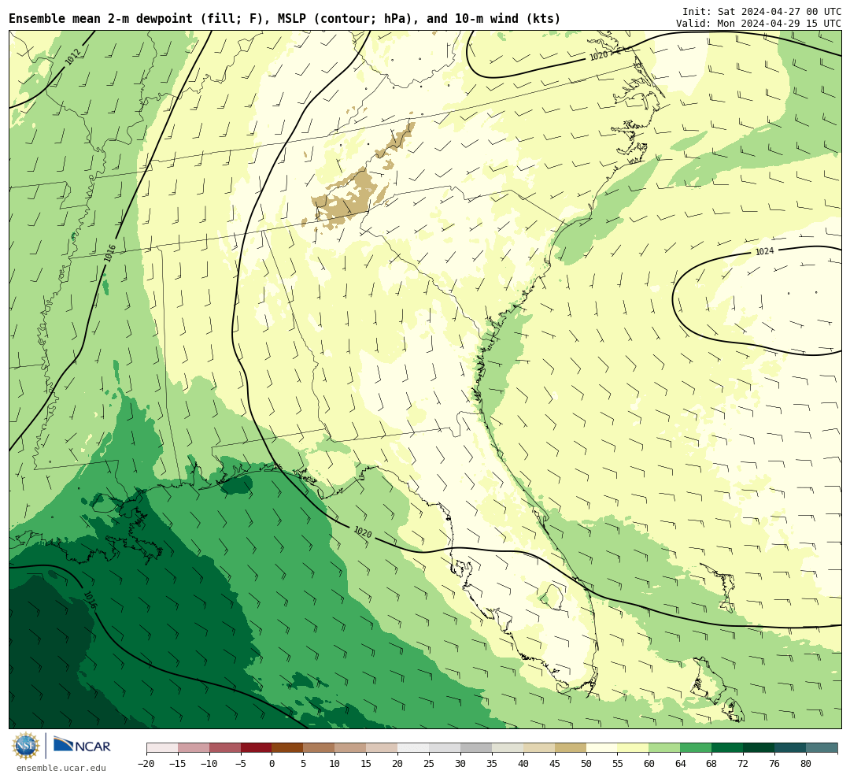Click the Init: Sat 2024-04-27 00 UTC text

pyautogui.click(x=762, y=11)
